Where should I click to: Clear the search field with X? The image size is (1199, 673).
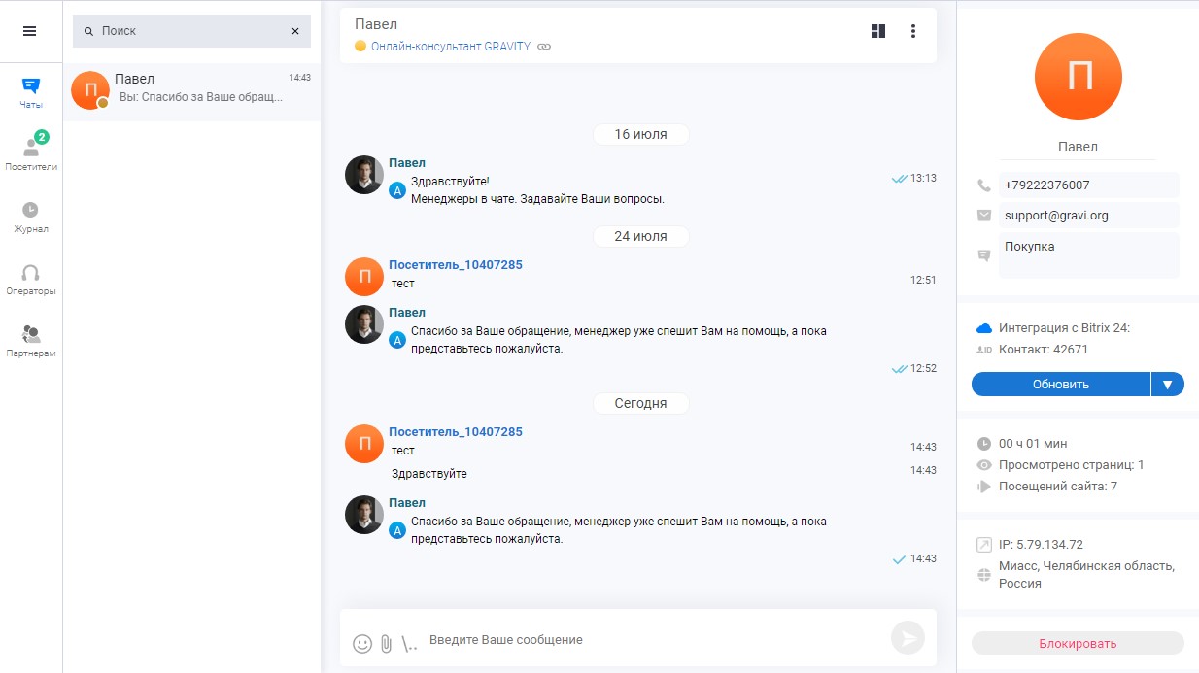click(x=295, y=31)
